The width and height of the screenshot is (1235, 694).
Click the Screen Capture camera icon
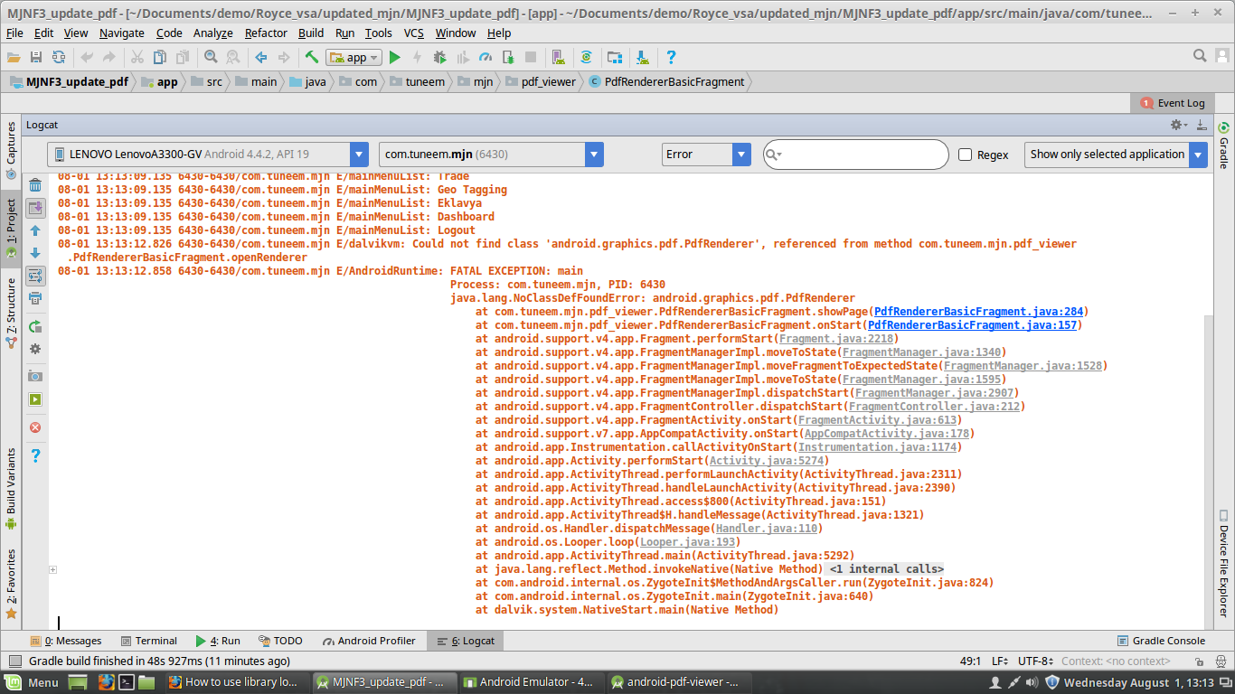pos(35,376)
